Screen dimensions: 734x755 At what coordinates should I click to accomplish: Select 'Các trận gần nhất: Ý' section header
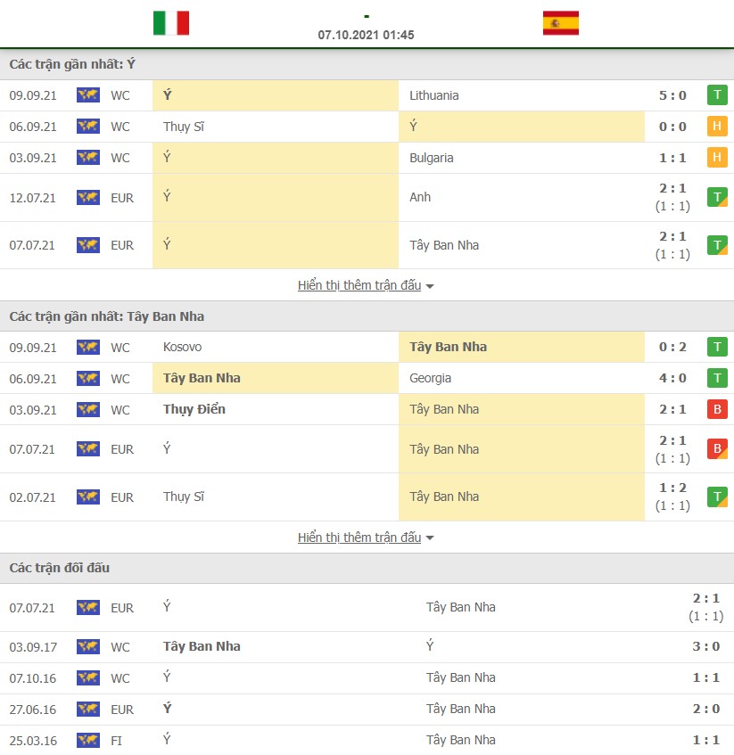tap(72, 64)
